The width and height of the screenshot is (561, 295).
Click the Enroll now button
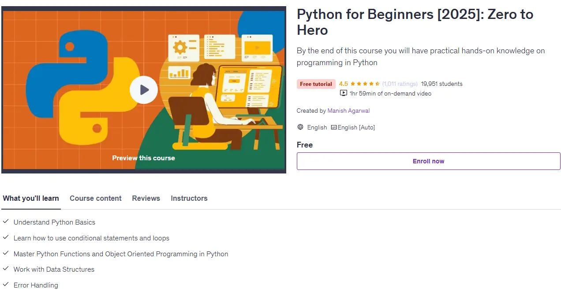click(x=428, y=161)
